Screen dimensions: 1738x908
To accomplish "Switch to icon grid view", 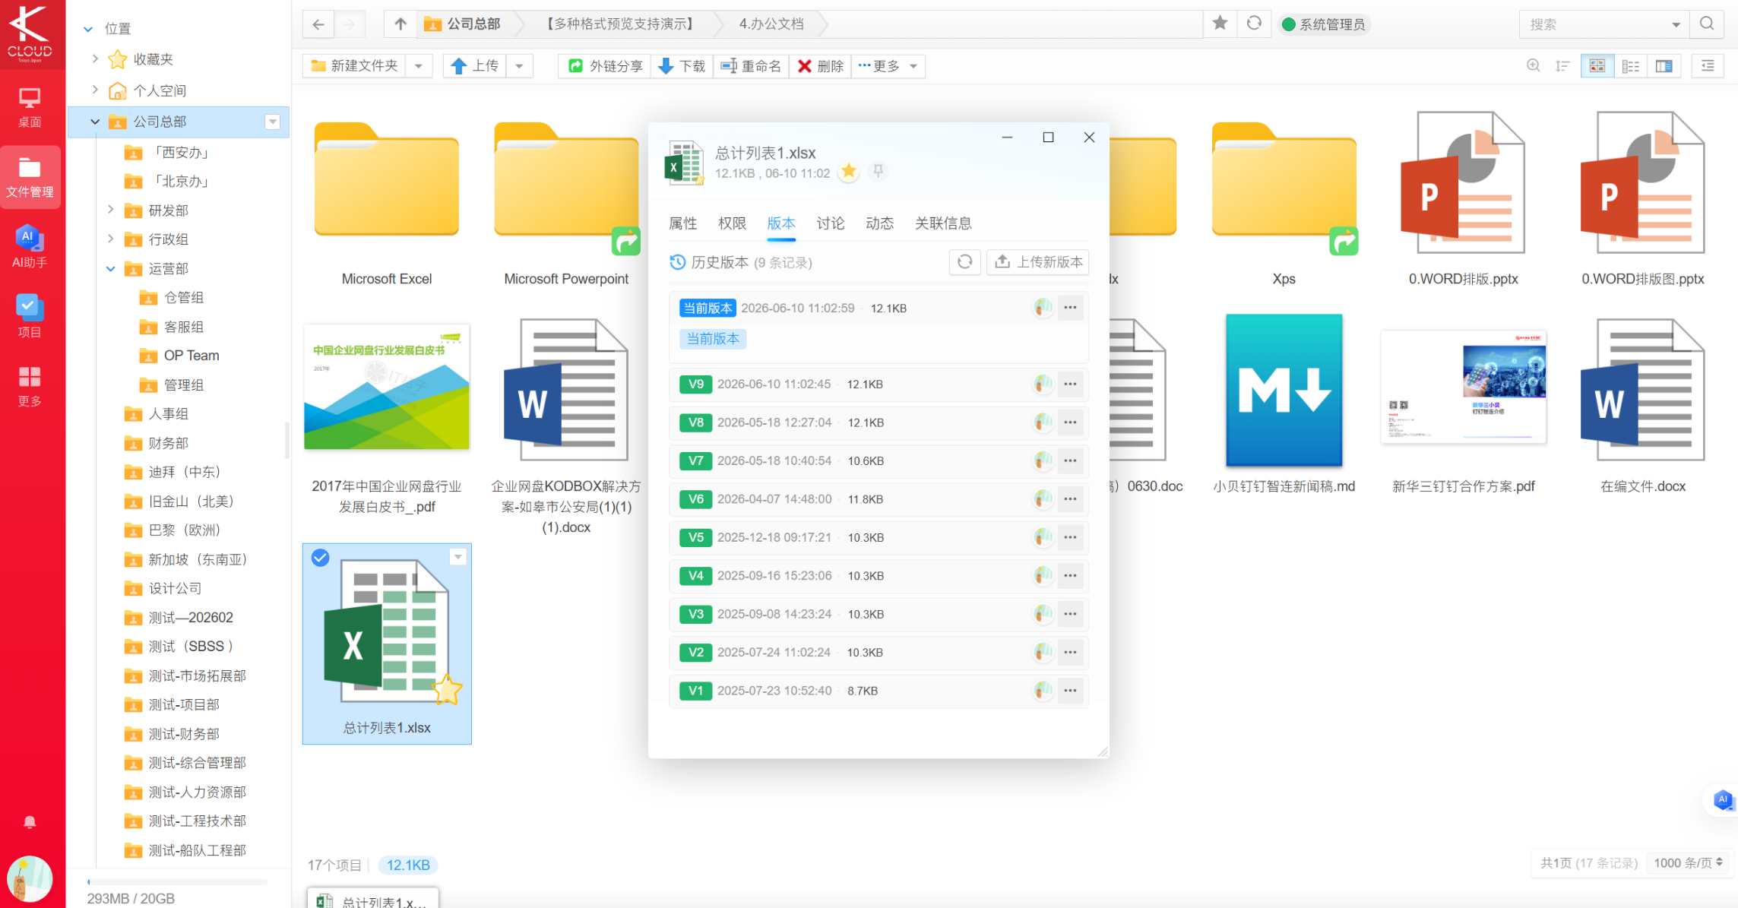I will pos(1597,66).
